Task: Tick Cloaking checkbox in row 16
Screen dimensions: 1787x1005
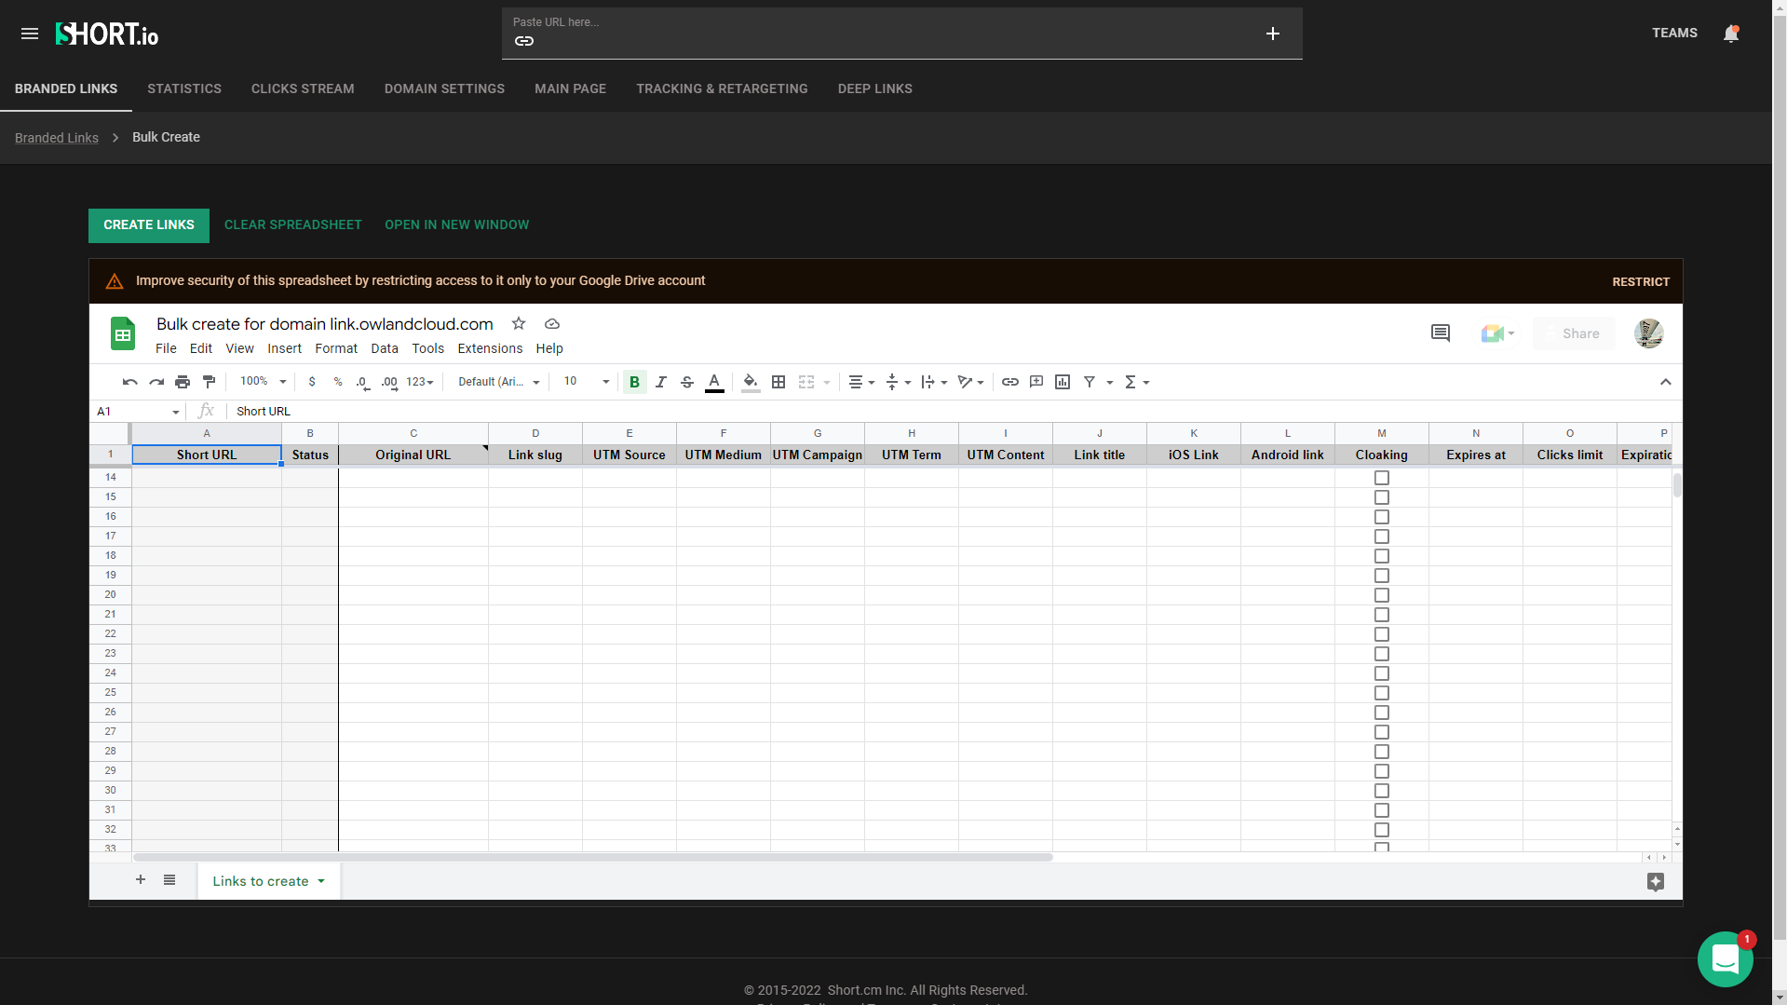Action: tap(1382, 517)
